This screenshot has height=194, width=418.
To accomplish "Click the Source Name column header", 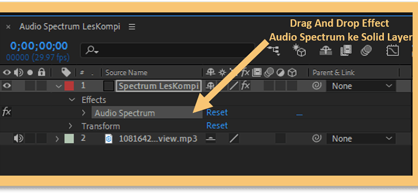I will (126, 72).
